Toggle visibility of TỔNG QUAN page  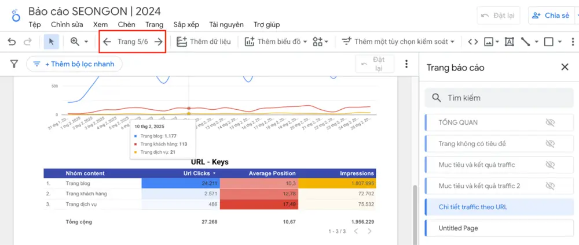[x=550, y=122]
